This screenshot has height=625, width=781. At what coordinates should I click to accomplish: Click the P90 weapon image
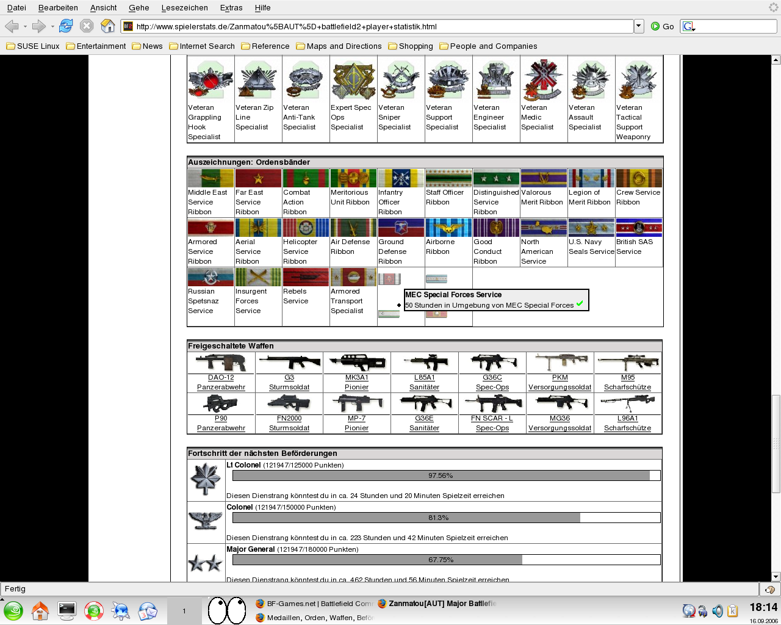[221, 403]
